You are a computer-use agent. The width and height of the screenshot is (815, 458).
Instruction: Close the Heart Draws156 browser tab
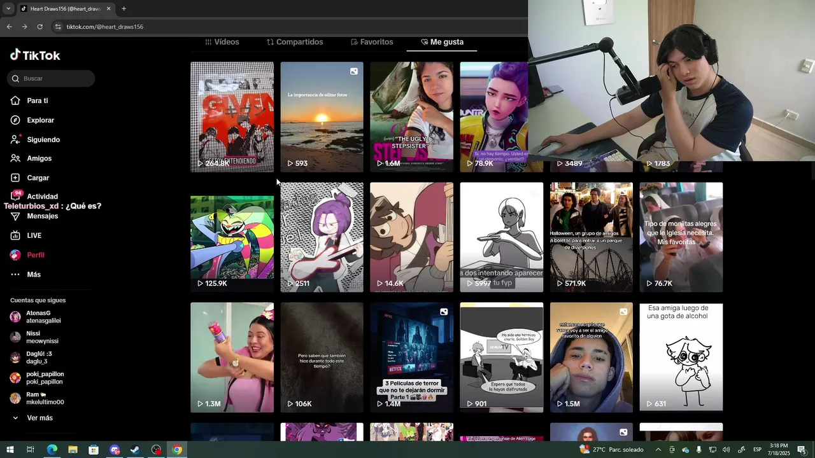108,9
